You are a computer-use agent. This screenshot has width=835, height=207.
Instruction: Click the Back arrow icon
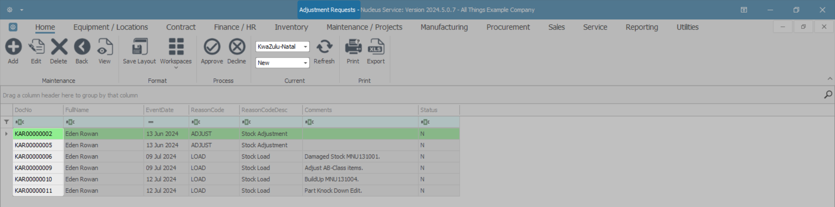(x=82, y=47)
